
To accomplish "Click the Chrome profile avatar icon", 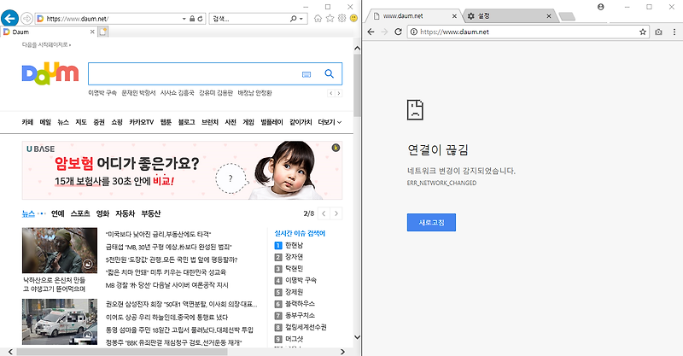I will coord(601,7).
